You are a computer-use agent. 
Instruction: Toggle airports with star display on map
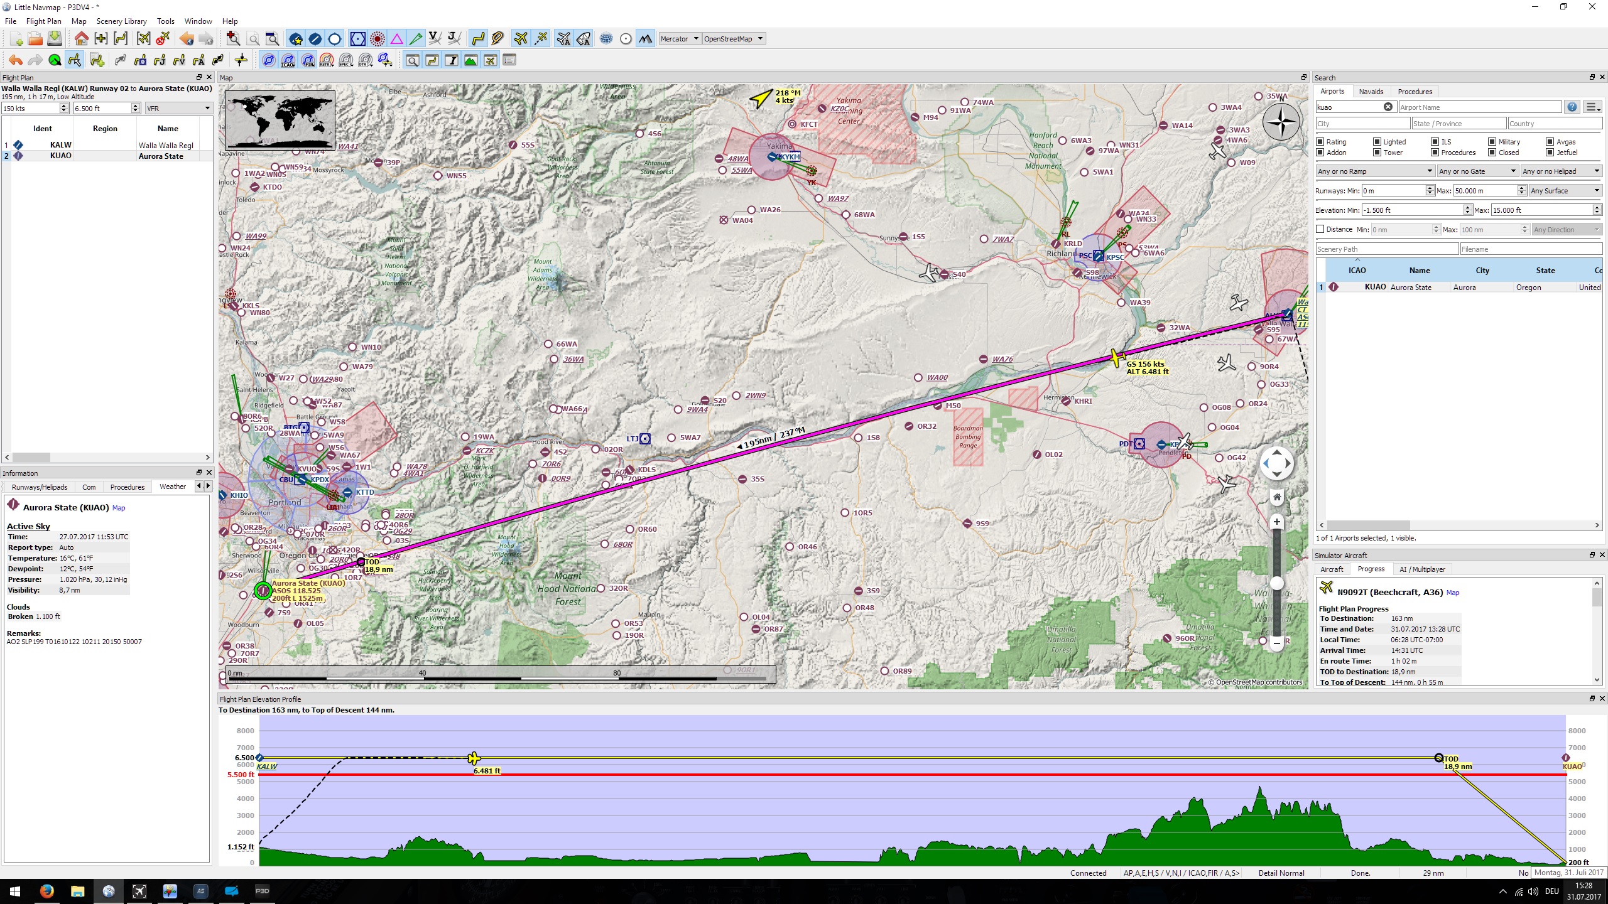pos(296,39)
